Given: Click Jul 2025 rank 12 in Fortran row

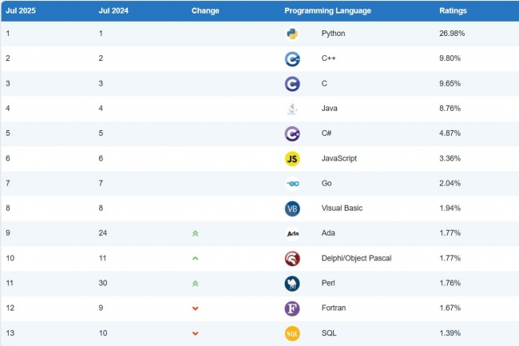Looking at the screenshot, I should click(10, 308).
